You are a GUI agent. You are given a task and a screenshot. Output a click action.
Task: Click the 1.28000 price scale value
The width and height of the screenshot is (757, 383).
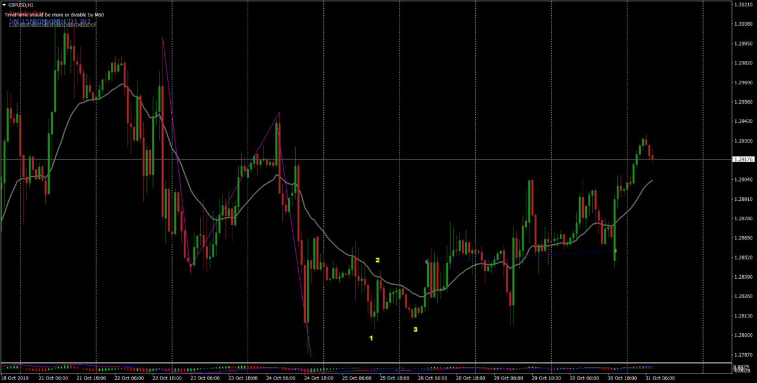pos(744,335)
